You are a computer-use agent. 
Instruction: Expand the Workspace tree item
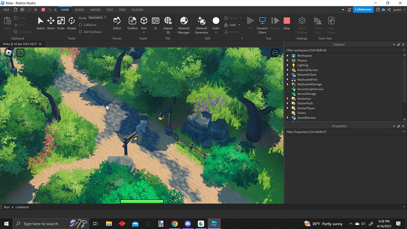coord(288,56)
